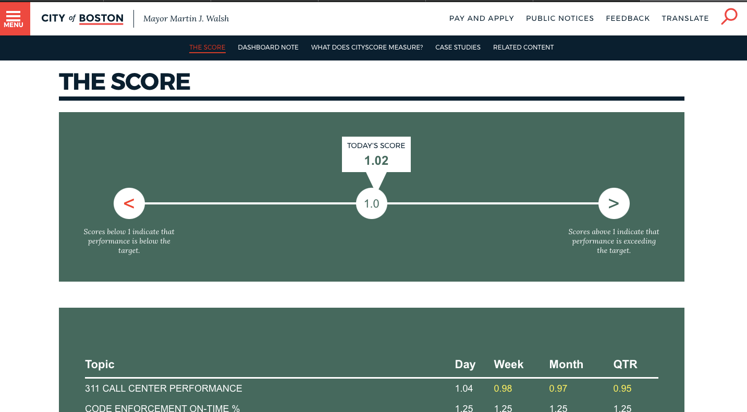Jump to Case Studies section
The width and height of the screenshot is (747, 412).
click(x=458, y=47)
